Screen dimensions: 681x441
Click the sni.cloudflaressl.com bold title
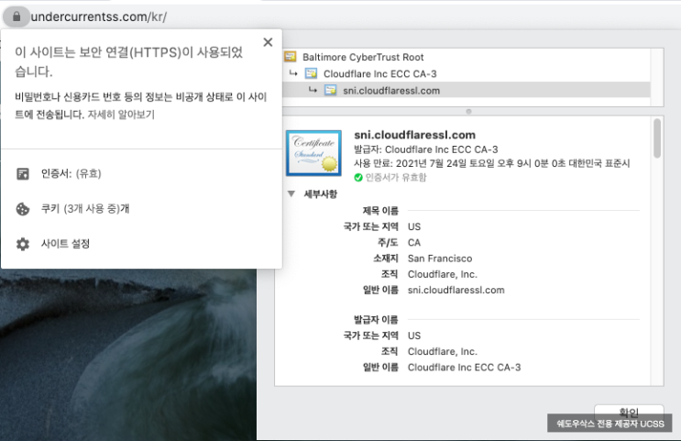[x=415, y=135]
